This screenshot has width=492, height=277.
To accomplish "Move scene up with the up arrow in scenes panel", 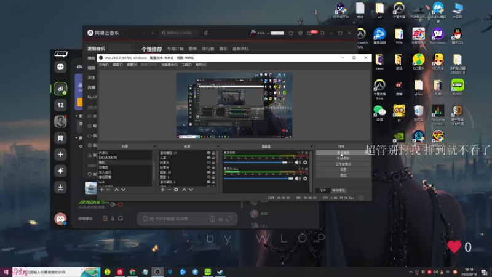I will [116, 190].
